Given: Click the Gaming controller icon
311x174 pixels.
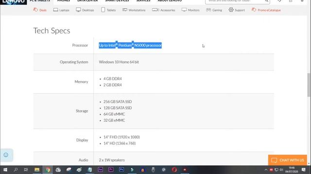Looking at the screenshot, I should [208, 10].
